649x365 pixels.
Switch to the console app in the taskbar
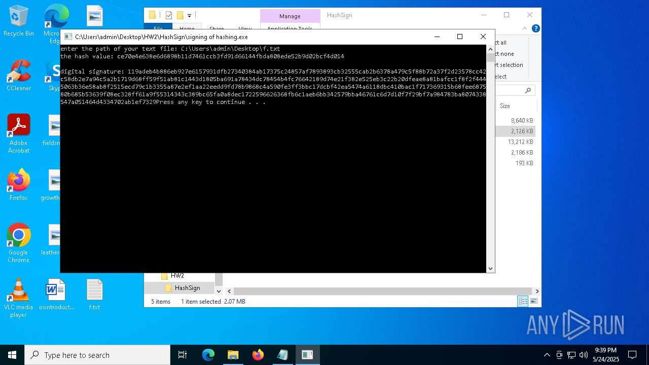pyautogui.click(x=307, y=355)
